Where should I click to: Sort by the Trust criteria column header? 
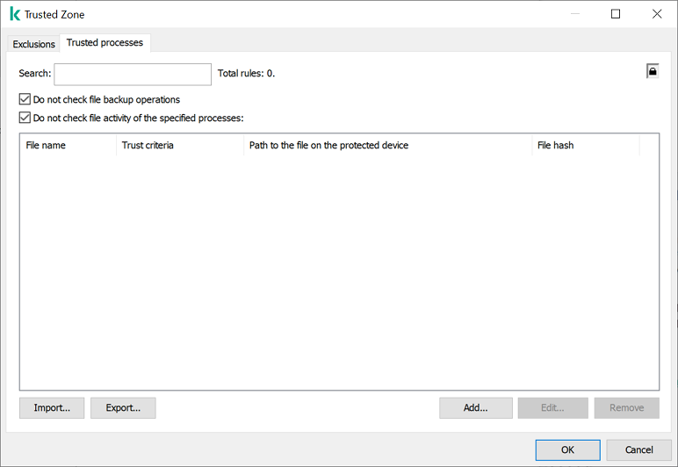(179, 145)
